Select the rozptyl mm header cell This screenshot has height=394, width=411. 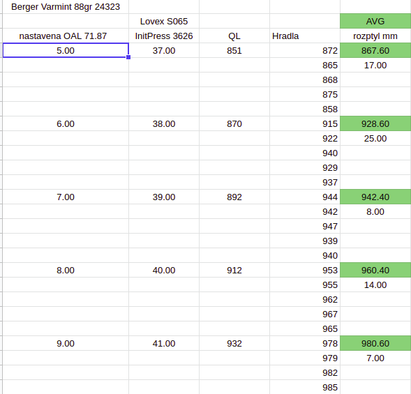pos(375,36)
